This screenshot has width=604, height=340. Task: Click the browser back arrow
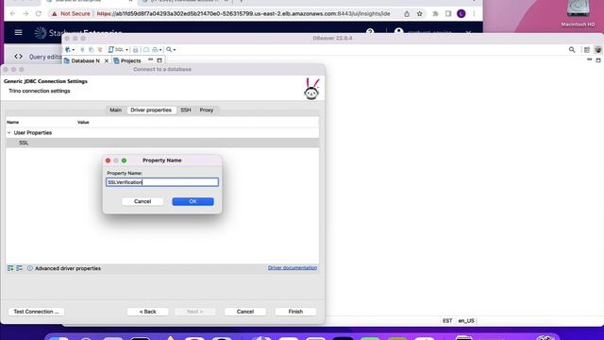12,13
